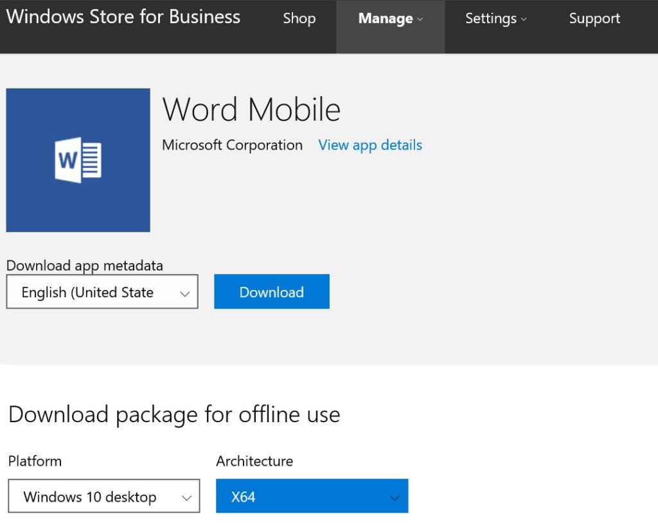
Task: Go to the Support page
Action: 594,19
